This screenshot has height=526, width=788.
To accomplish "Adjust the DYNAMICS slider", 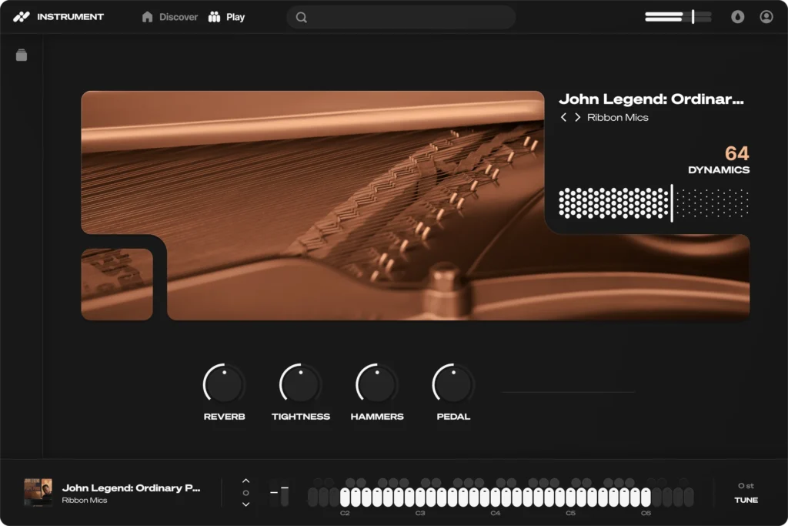I will (672, 203).
